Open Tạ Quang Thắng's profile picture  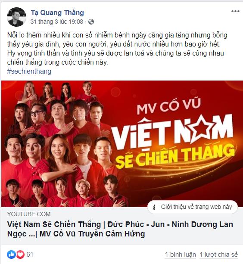pyautogui.click(x=16, y=17)
